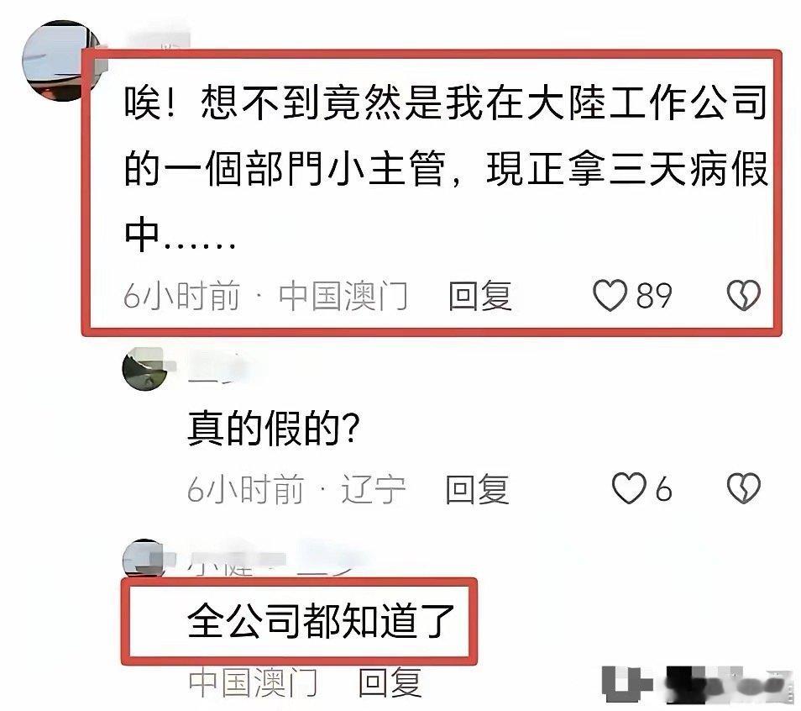Tap broken heart on the 辽宁 reply
This screenshot has width=801, height=711.
tap(744, 488)
